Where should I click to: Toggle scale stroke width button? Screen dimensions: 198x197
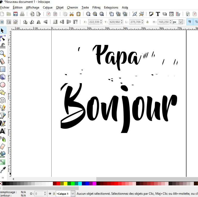pyautogui.click(x=189, y=22)
